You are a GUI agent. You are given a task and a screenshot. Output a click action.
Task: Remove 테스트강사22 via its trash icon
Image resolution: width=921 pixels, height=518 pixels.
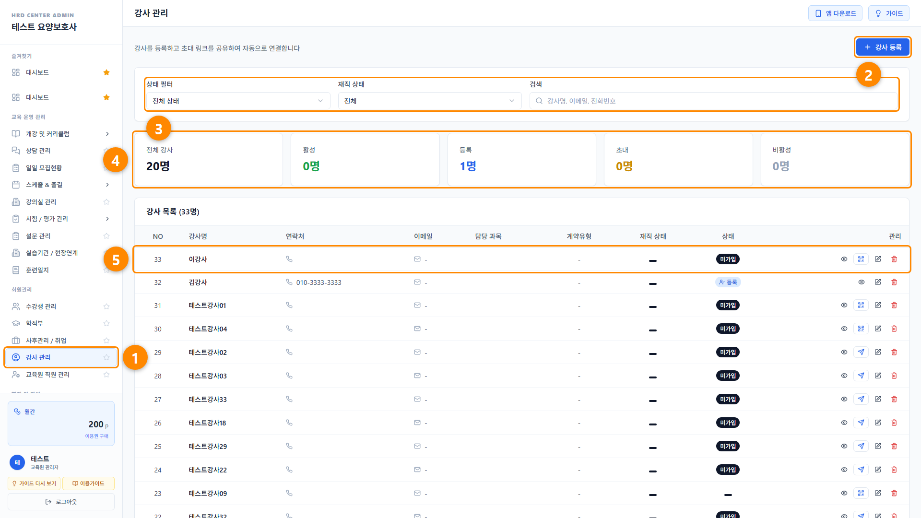tap(894, 470)
